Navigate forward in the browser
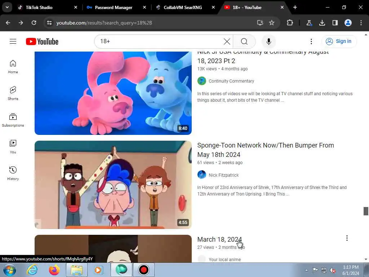Viewport: 369px width, 277px height. 21,23
